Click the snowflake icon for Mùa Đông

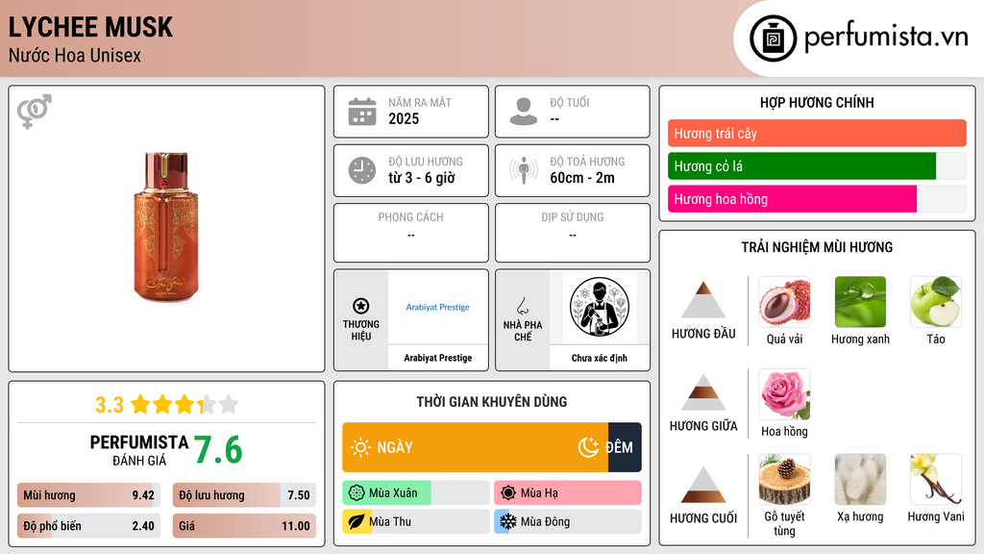tap(508, 522)
